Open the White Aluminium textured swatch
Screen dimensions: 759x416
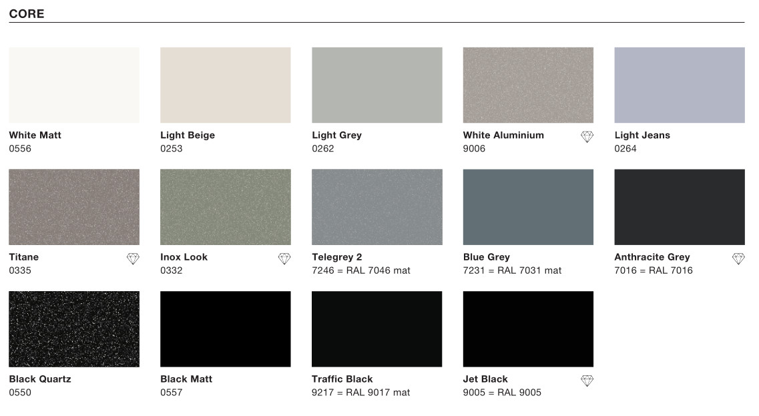point(528,85)
